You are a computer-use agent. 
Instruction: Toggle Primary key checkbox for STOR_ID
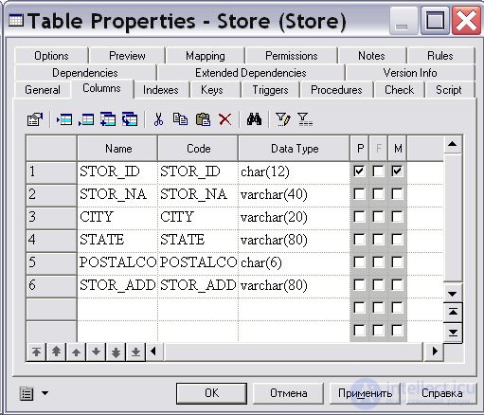[359, 171]
